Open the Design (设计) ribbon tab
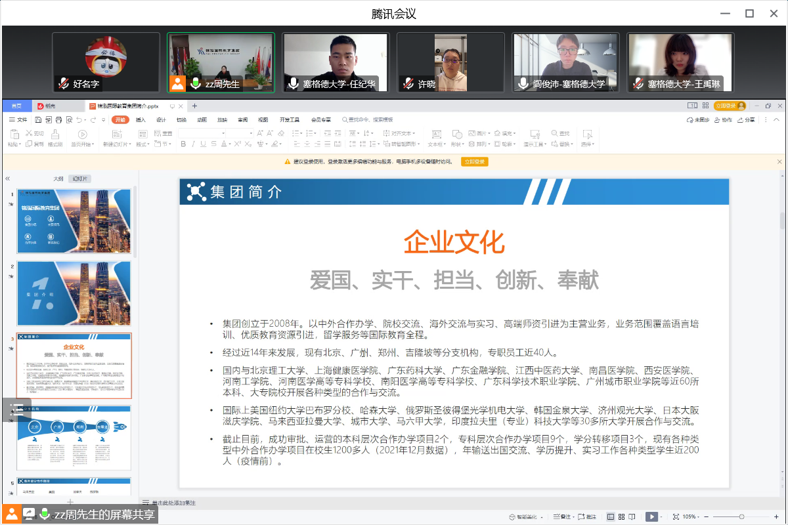The width and height of the screenshot is (788, 525). point(161,119)
